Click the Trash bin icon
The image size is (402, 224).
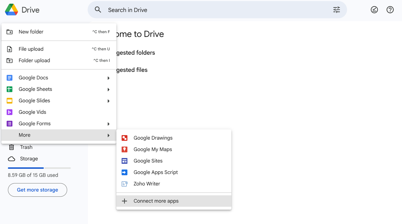pos(12,147)
